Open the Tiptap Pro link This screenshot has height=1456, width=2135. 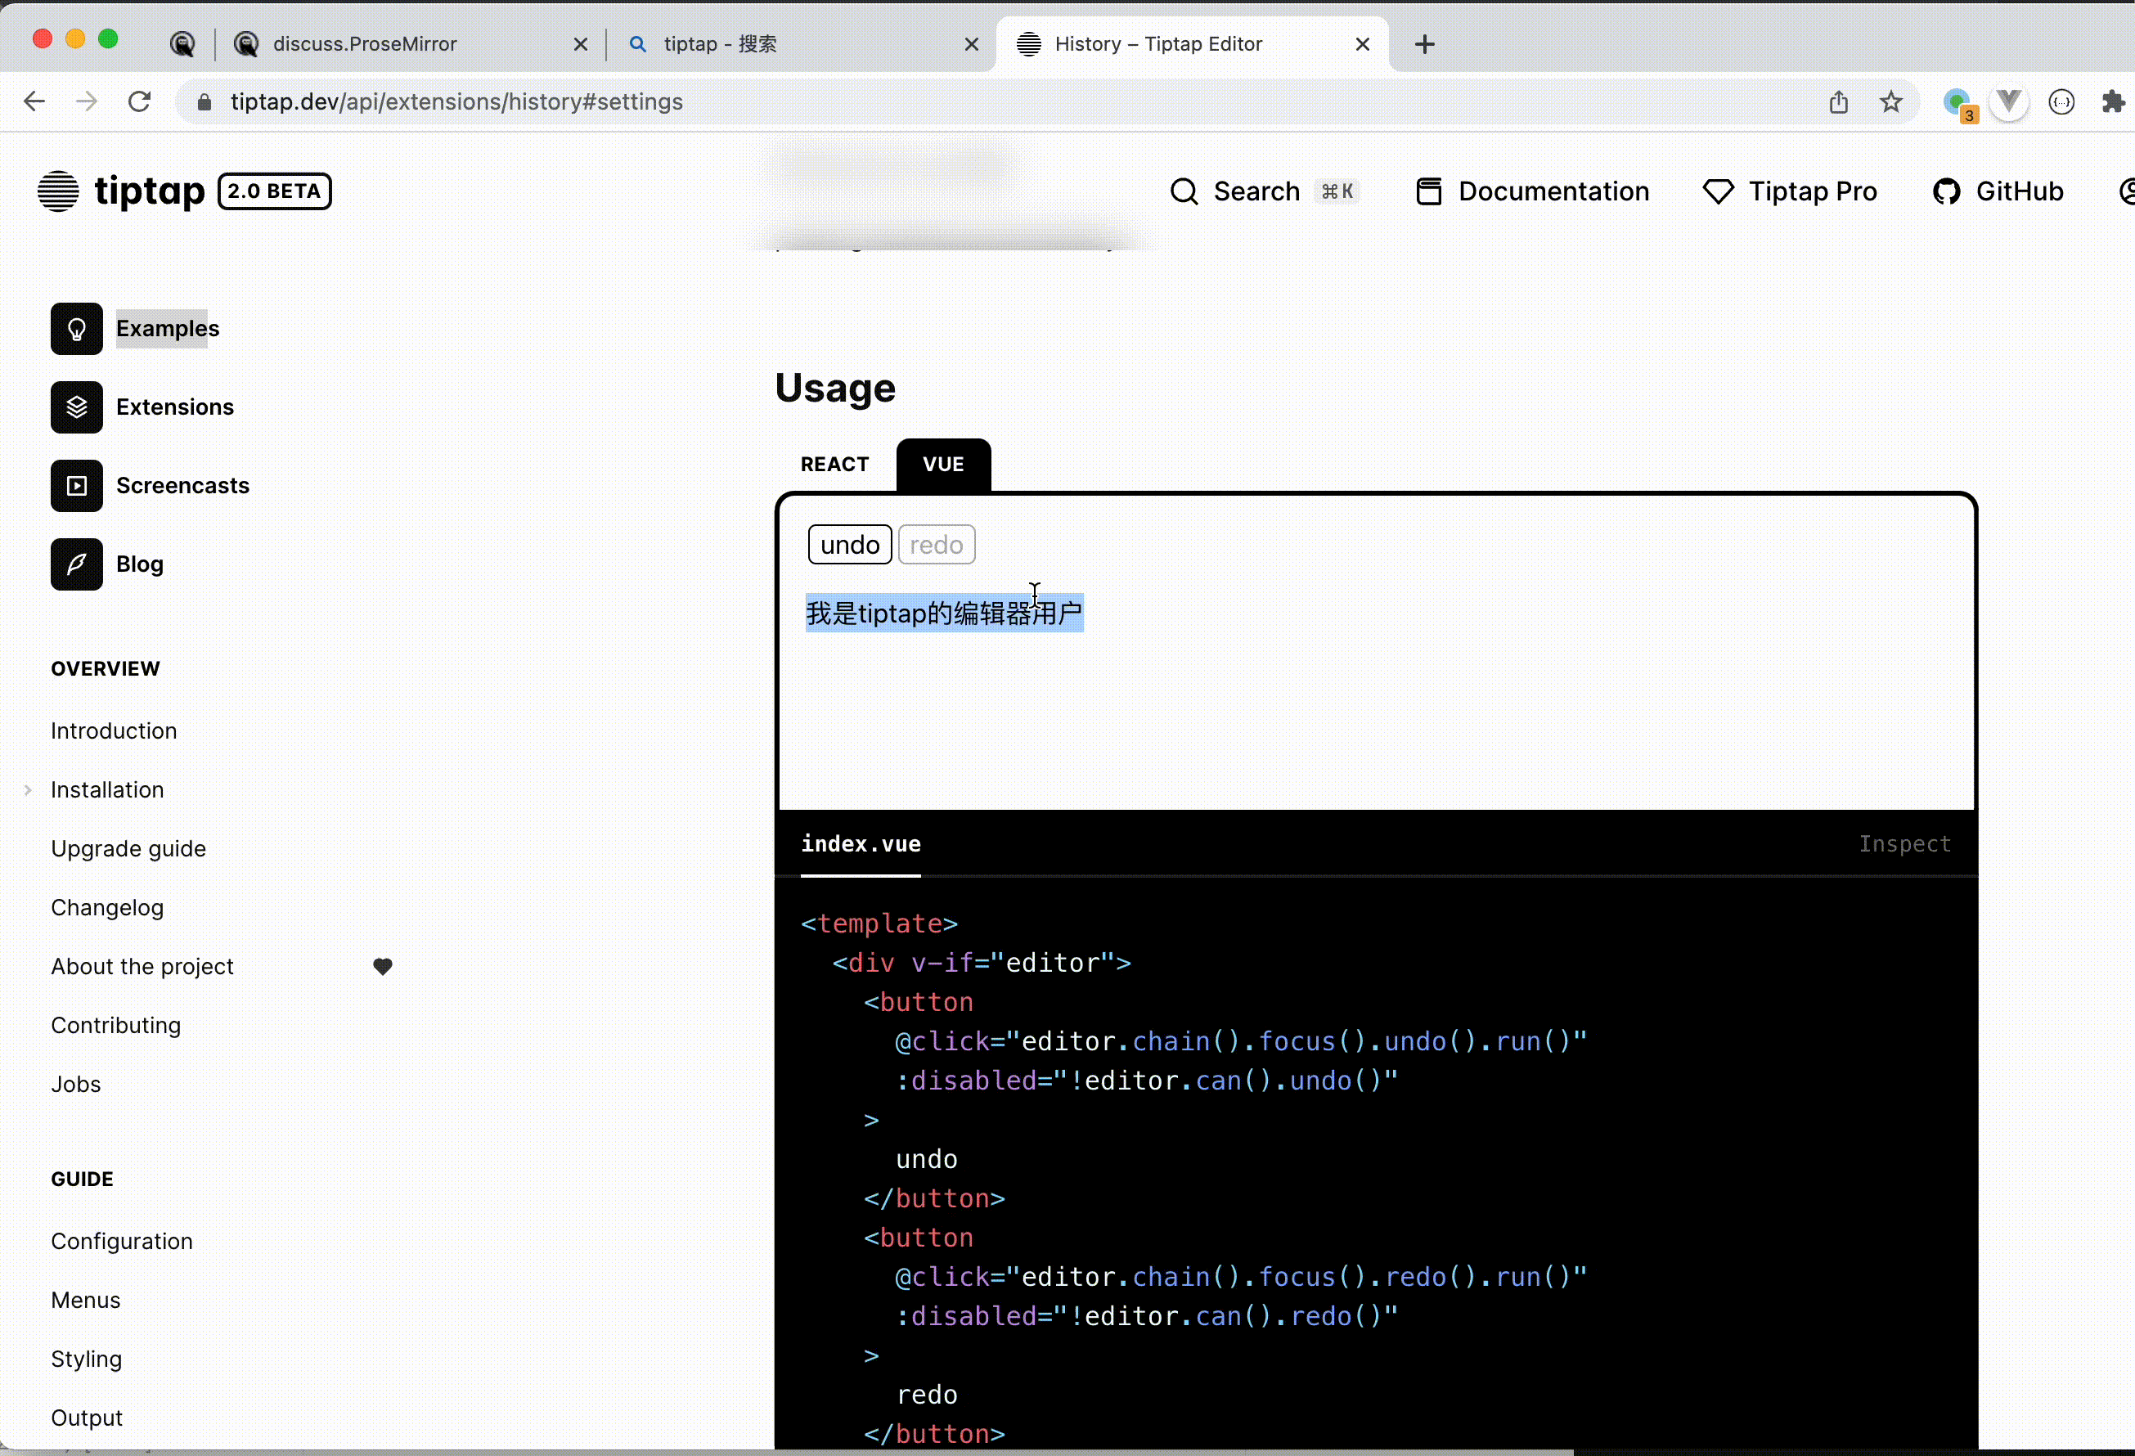[x=1789, y=191]
